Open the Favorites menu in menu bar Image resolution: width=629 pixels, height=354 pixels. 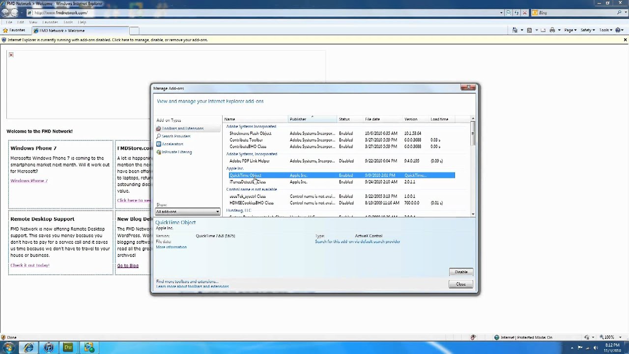coord(50,22)
